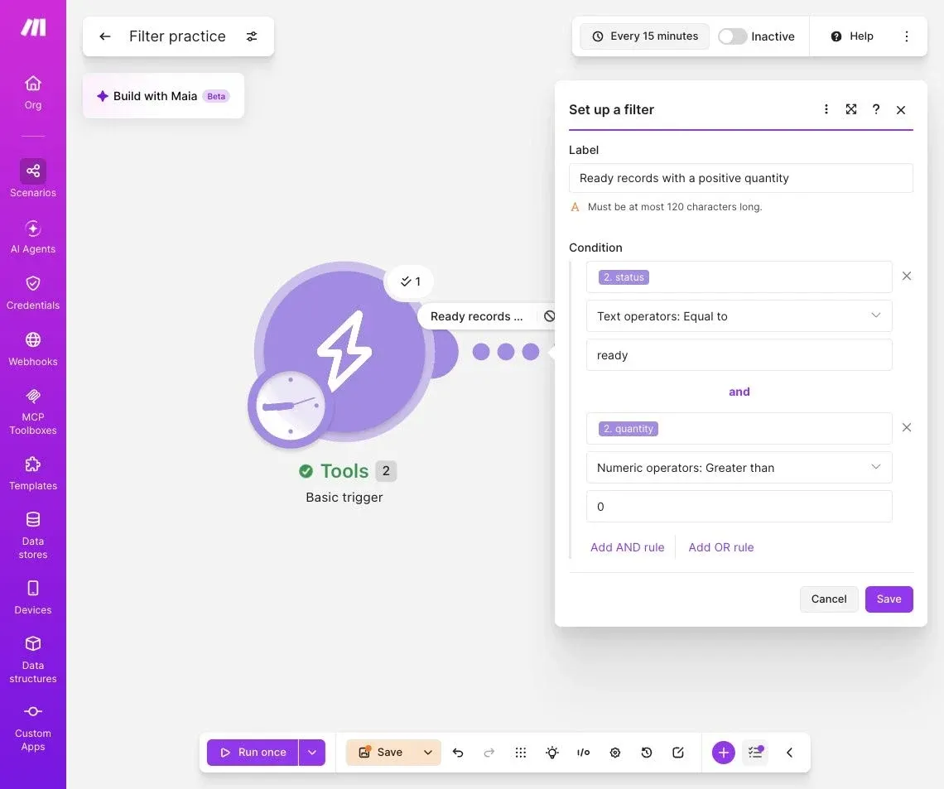The image size is (944, 789).
Task: Open notes icon in toolbar
Action: coord(678,753)
